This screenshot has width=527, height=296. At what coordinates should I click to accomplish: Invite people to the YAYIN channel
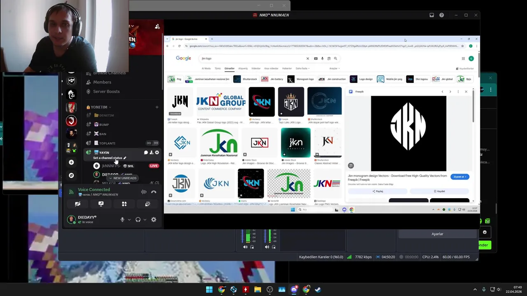(x=152, y=153)
